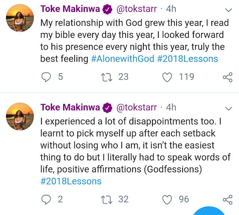Screen dimensions: 239x215
Task: Reply to the Bible reading tweet
Action: (46, 77)
